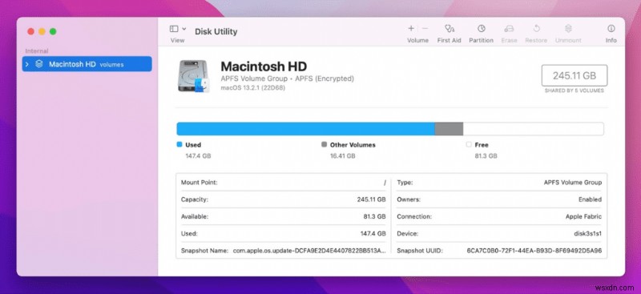Click the Erase toolbar icon
This screenshot has height=294, width=641.
[509, 29]
